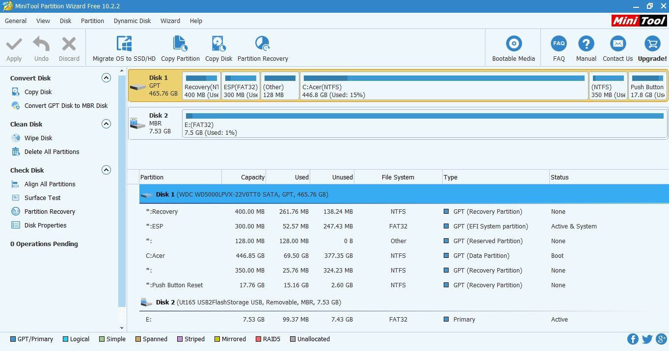
Task: Sort by the Status column header
Action: pyautogui.click(x=609, y=177)
